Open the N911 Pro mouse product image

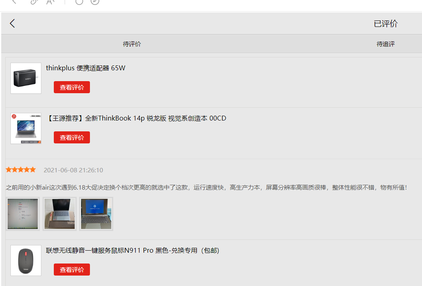click(x=26, y=260)
